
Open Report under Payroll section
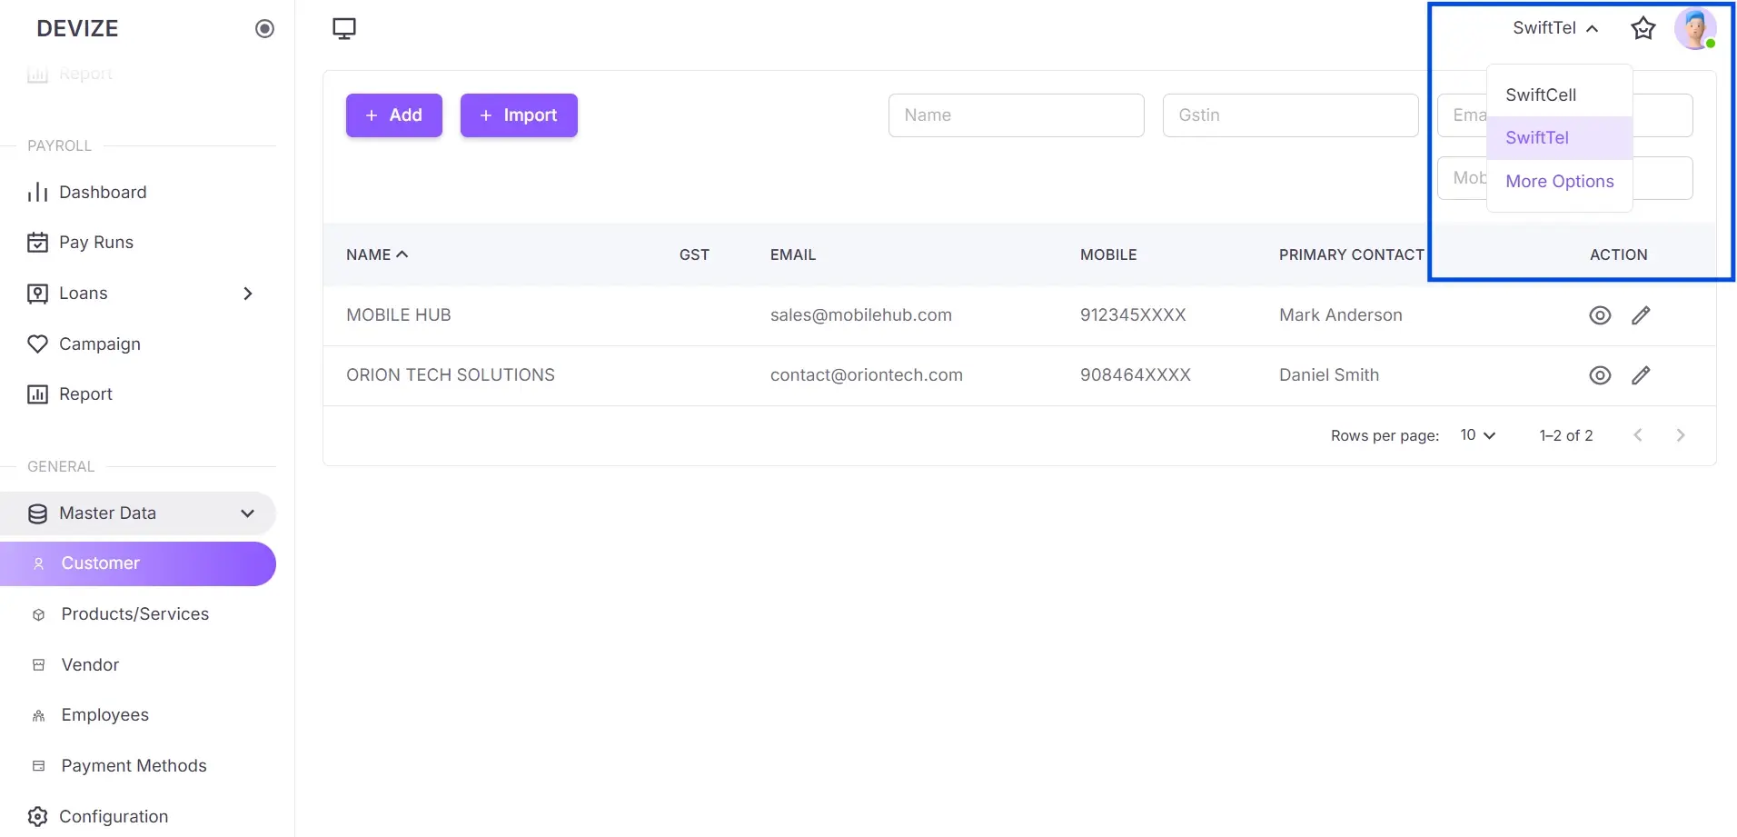coord(138,394)
